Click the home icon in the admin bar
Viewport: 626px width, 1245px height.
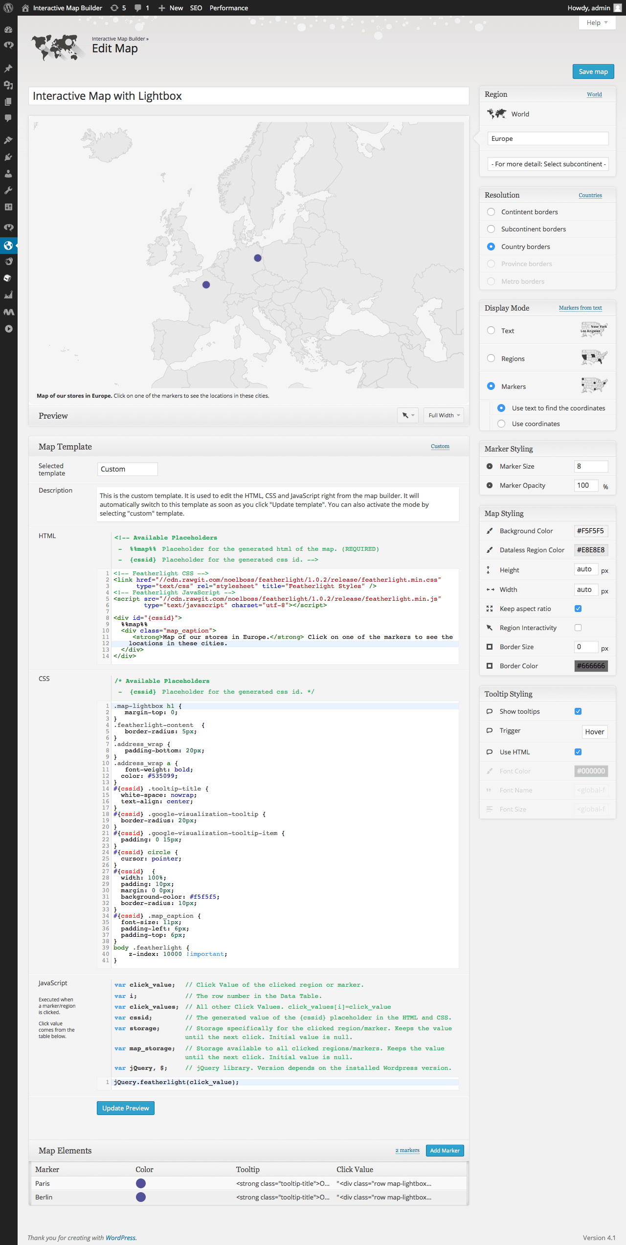[x=25, y=8]
